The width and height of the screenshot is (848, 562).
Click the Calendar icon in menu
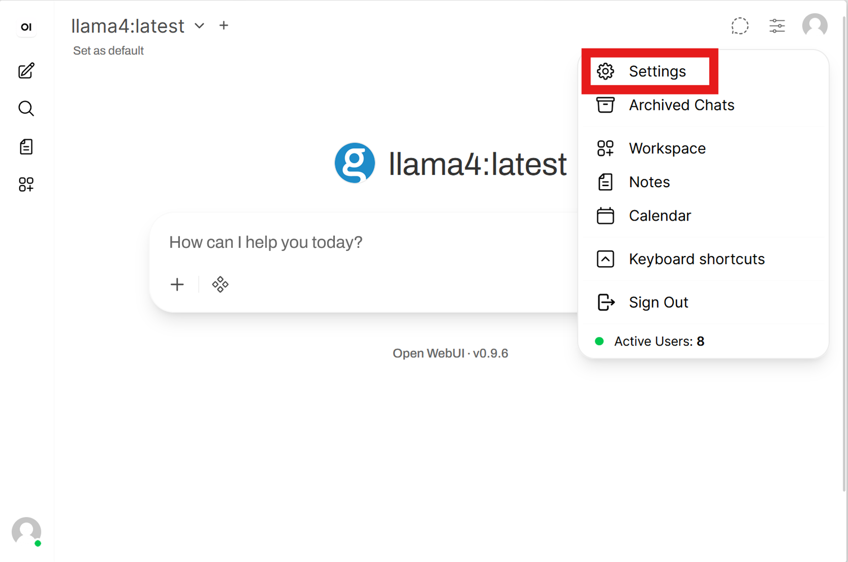click(605, 215)
